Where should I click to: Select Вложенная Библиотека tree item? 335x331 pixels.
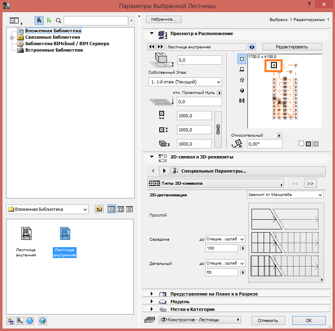click(x=53, y=31)
